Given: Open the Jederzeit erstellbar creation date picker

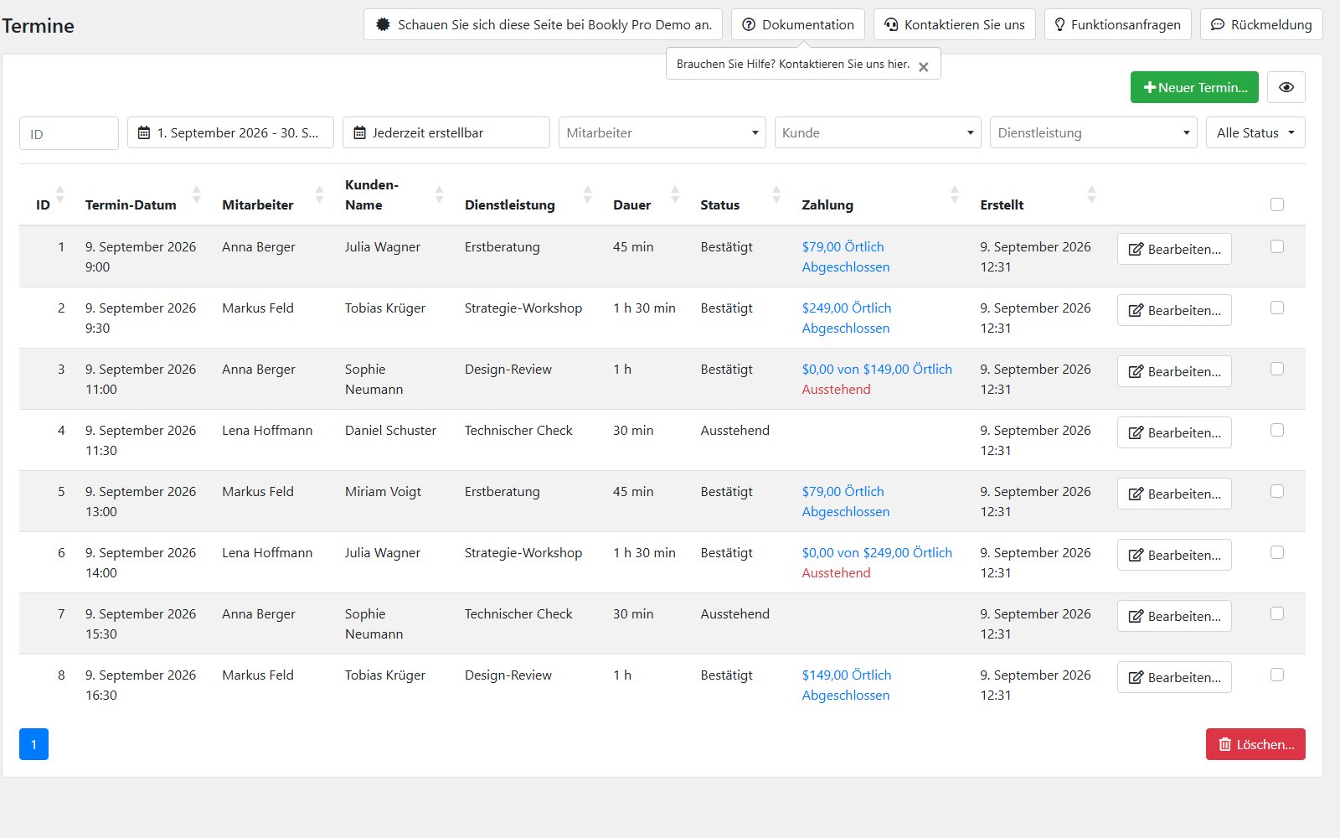Looking at the screenshot, I should (446, 132).
